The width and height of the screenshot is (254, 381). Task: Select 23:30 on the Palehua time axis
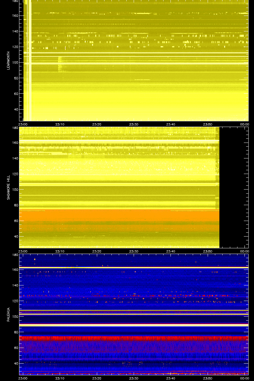134,378
